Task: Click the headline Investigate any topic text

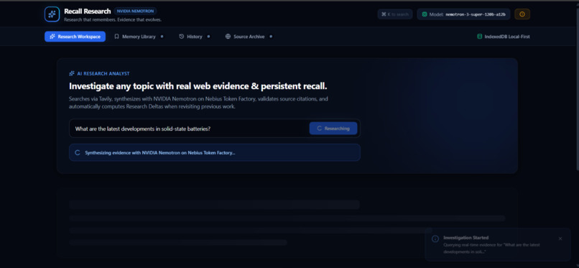Action: pos(198,86)
